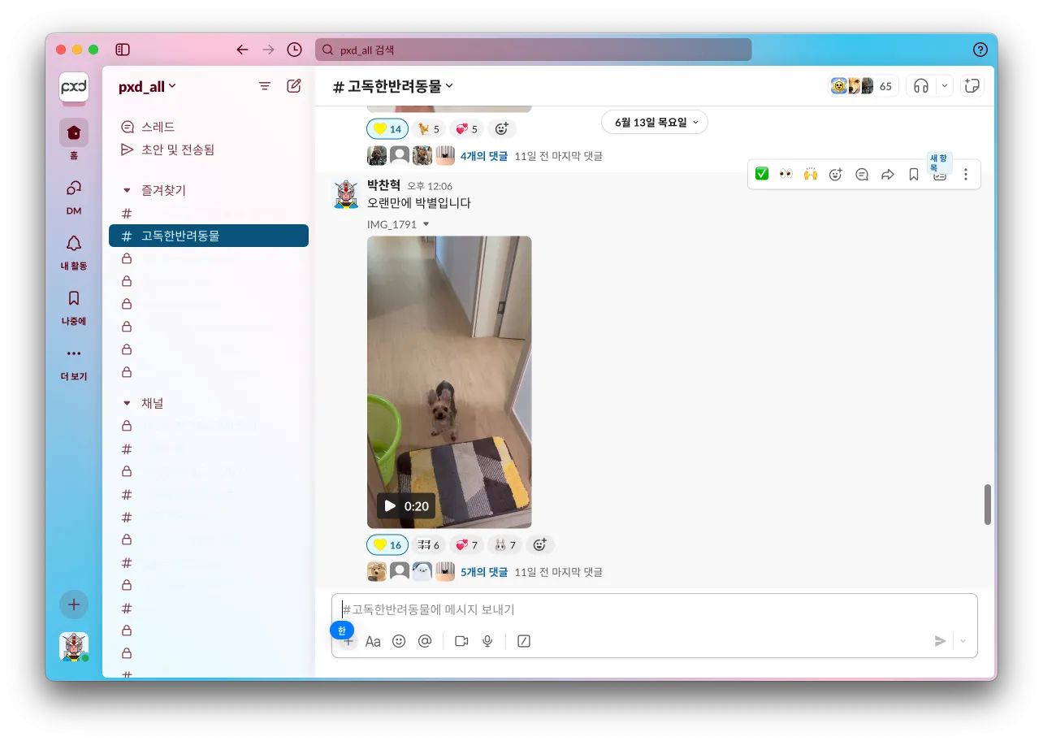The height and width of the screenshot is (741, 1043).
Task: React with the 👀 eyes emoji
Action: pos(785,174)
